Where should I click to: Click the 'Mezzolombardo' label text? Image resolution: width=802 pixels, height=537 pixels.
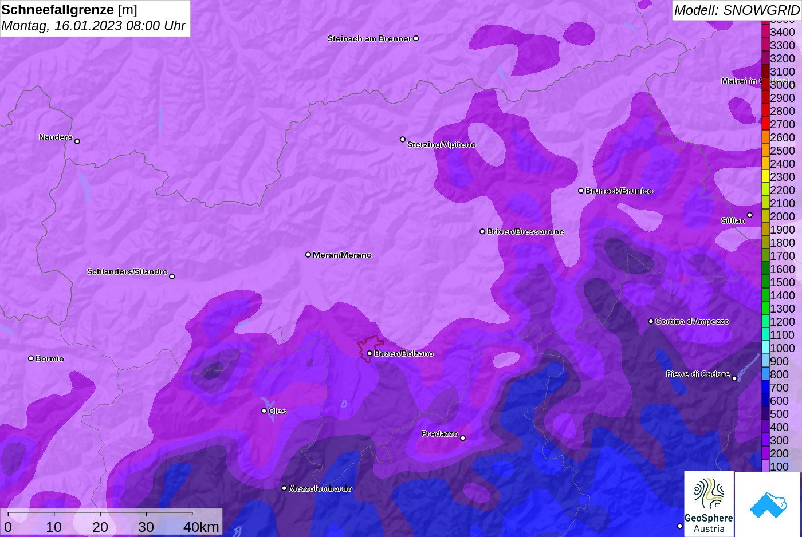(x=320, y=488)
